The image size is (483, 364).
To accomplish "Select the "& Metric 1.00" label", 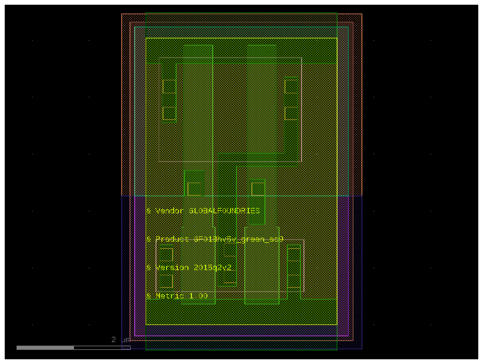I will coord(177,296).
